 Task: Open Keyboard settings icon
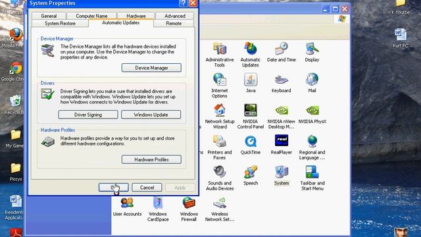281,83
